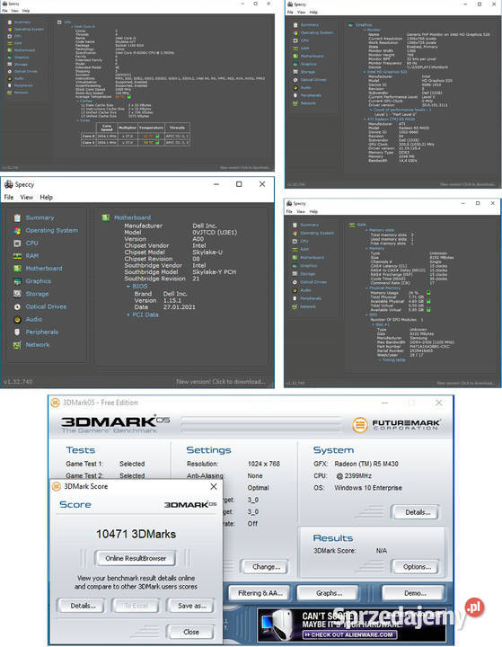Open CPU section in Motherboard Speccy window sidebar

tap(31, 243)
